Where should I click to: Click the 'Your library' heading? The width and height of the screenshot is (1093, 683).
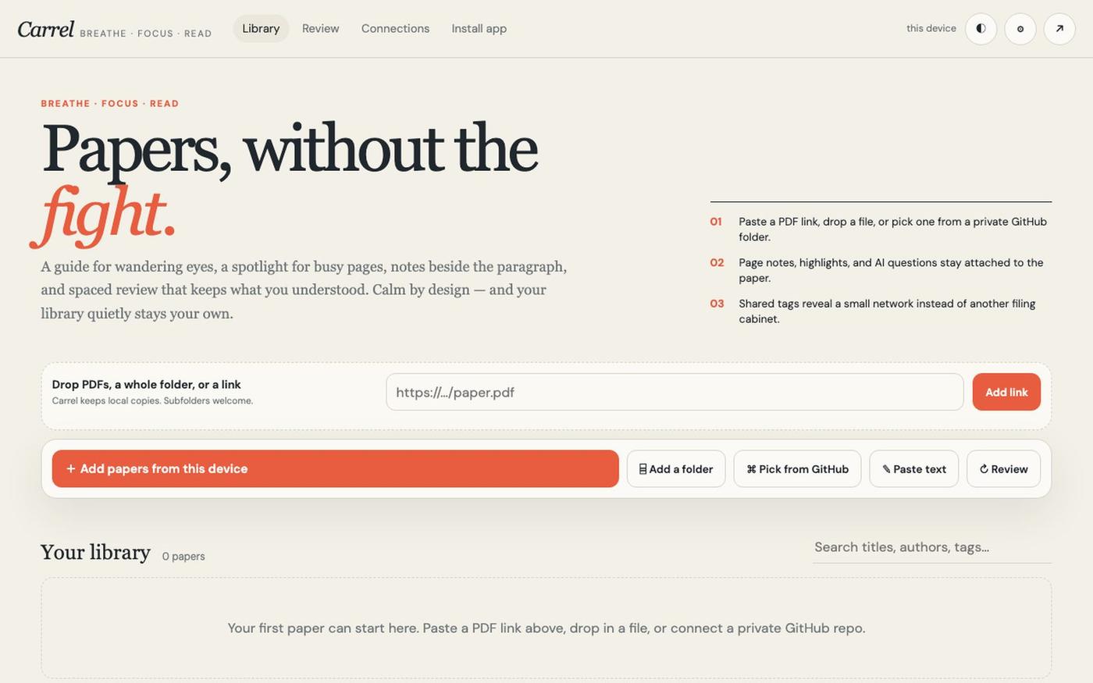tap(95, 553)
